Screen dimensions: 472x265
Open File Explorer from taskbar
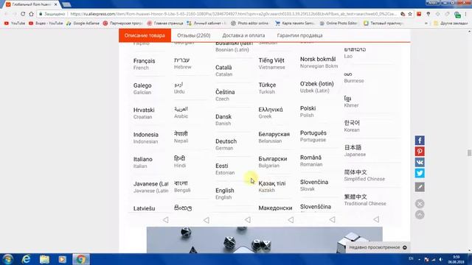[x=44, y=259]
